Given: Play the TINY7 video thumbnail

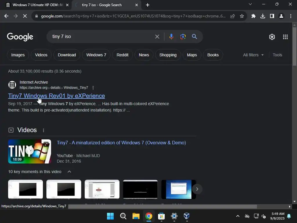Looking at the screenshot, I should click(30, 151).
